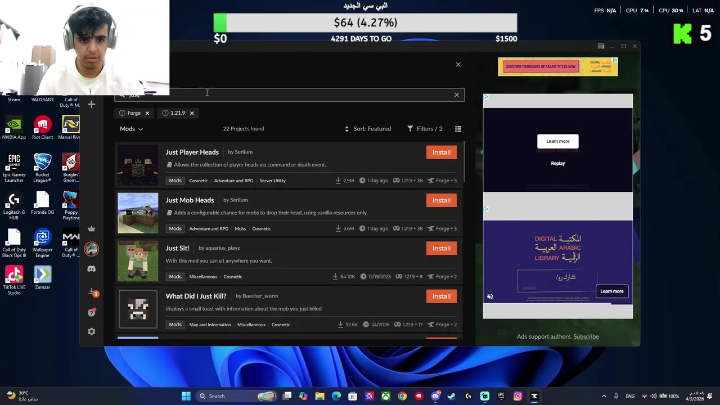
Task: Toggle the list view layout icon
Action: (x=458, y=129)
